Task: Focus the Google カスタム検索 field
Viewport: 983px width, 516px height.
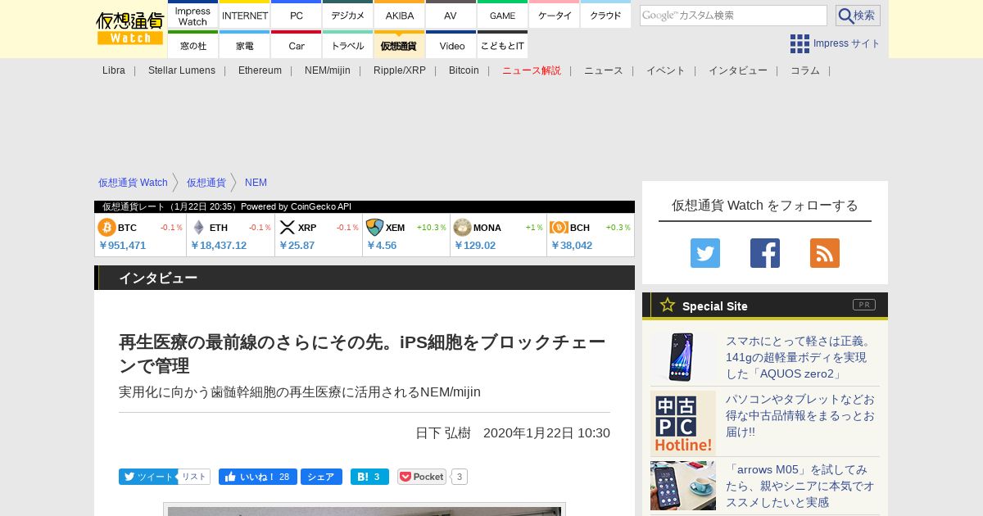Action: coord(733,16)
